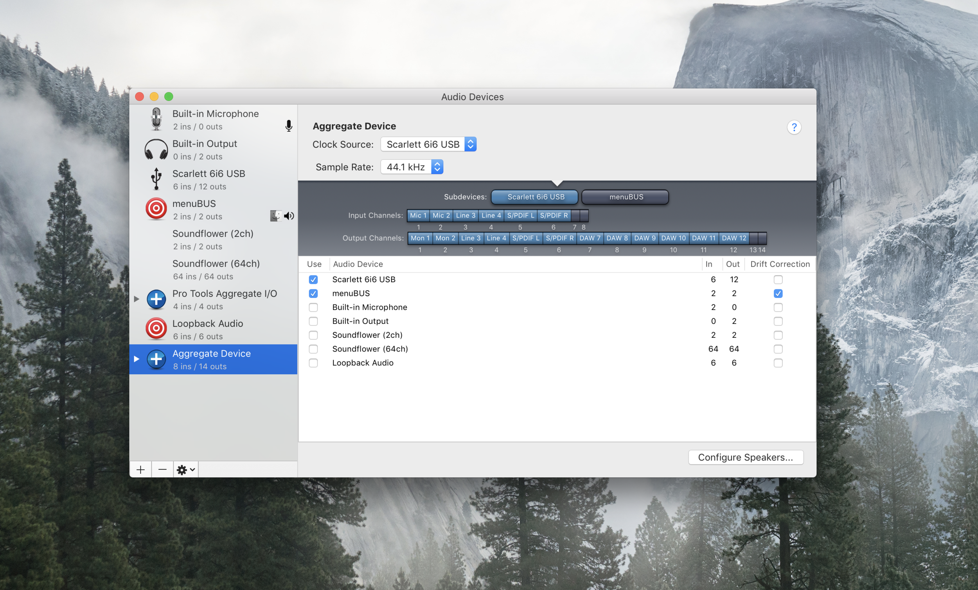Image resolution: width=978 pixels, height=590 pixels.
Task: Enable Drift Correction for Soundflower (64ch)
Action: point(778,349)
